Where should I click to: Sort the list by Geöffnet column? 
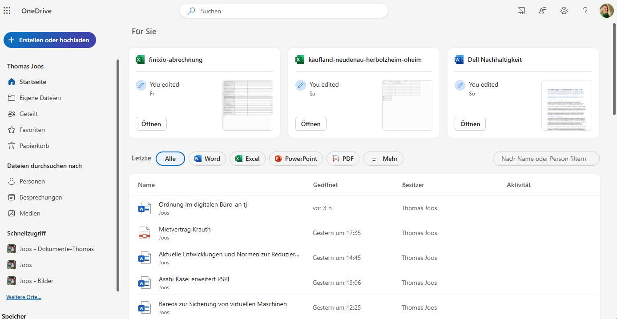click(325, 185)
